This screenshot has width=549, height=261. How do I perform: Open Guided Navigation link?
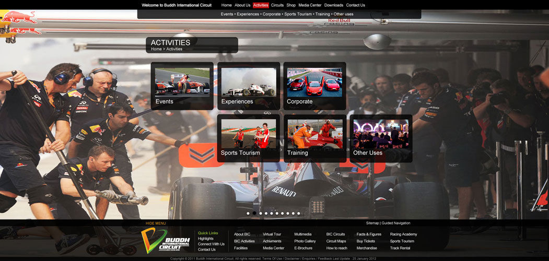(396, 223)
